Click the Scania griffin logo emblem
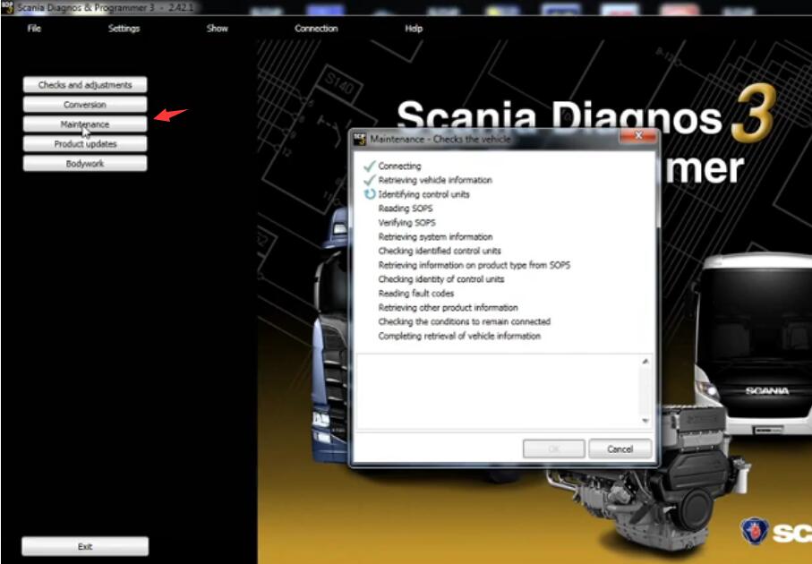Image resolution: width=812 pixels, height=564 pixels. tap(754, 531)
